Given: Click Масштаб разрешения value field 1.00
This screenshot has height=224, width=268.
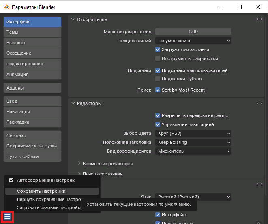Looking at the screenshot, I should click(193, 32).
